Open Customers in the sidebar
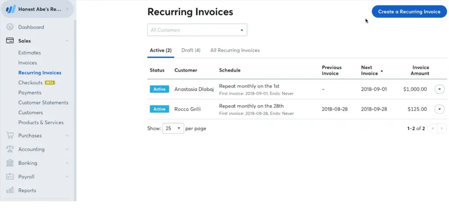Screen dimensions: 449x224 (x=31, y=112)
